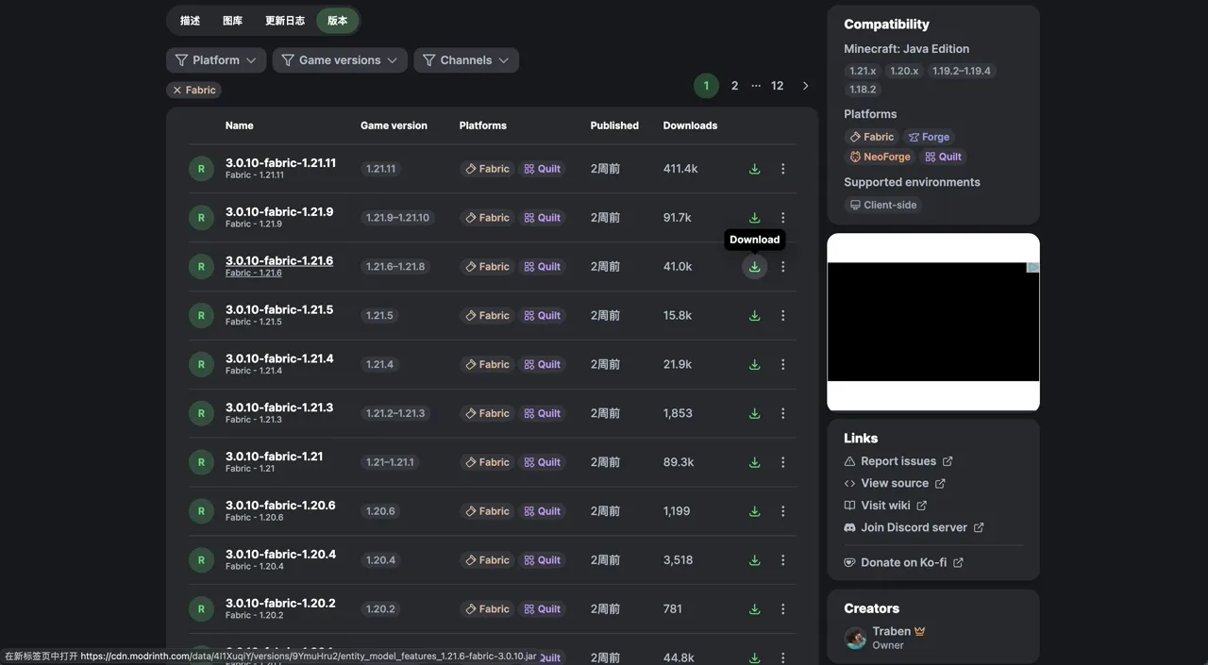Download the 3.0.10-fabric-1.21.5 file
Screen dimensions: 1208x665
(x=754, y=316)
